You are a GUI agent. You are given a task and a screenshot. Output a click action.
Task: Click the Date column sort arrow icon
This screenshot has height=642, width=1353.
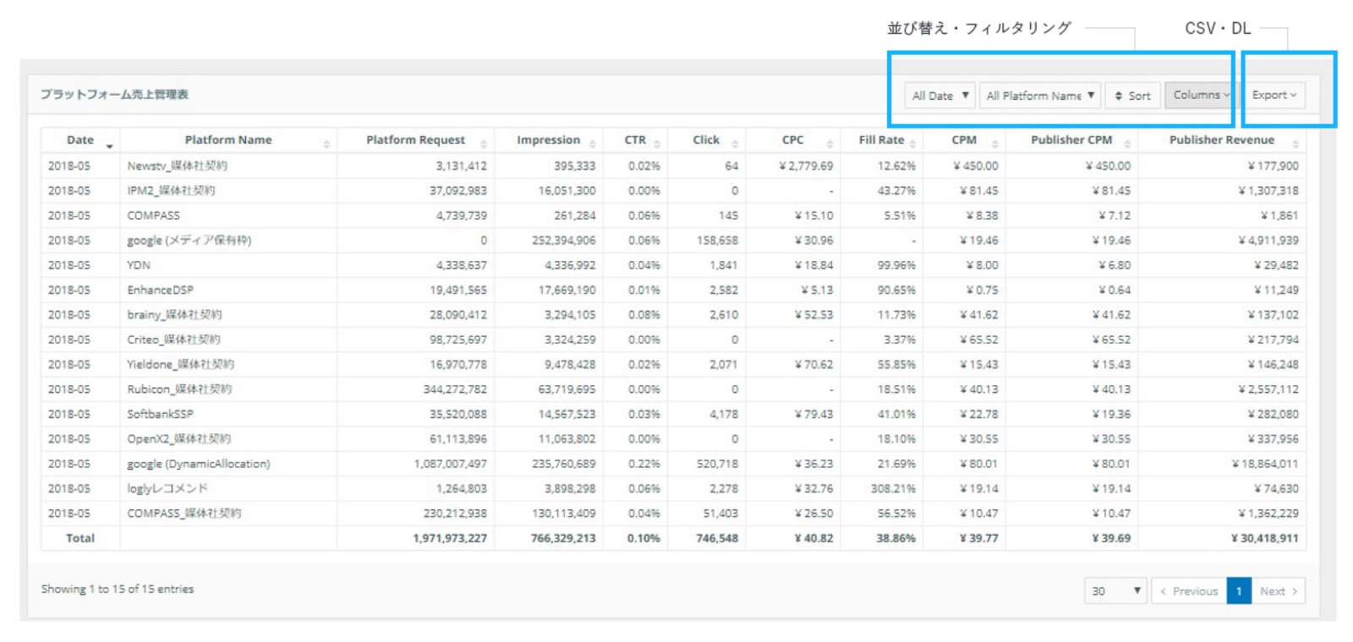(109, 145)
